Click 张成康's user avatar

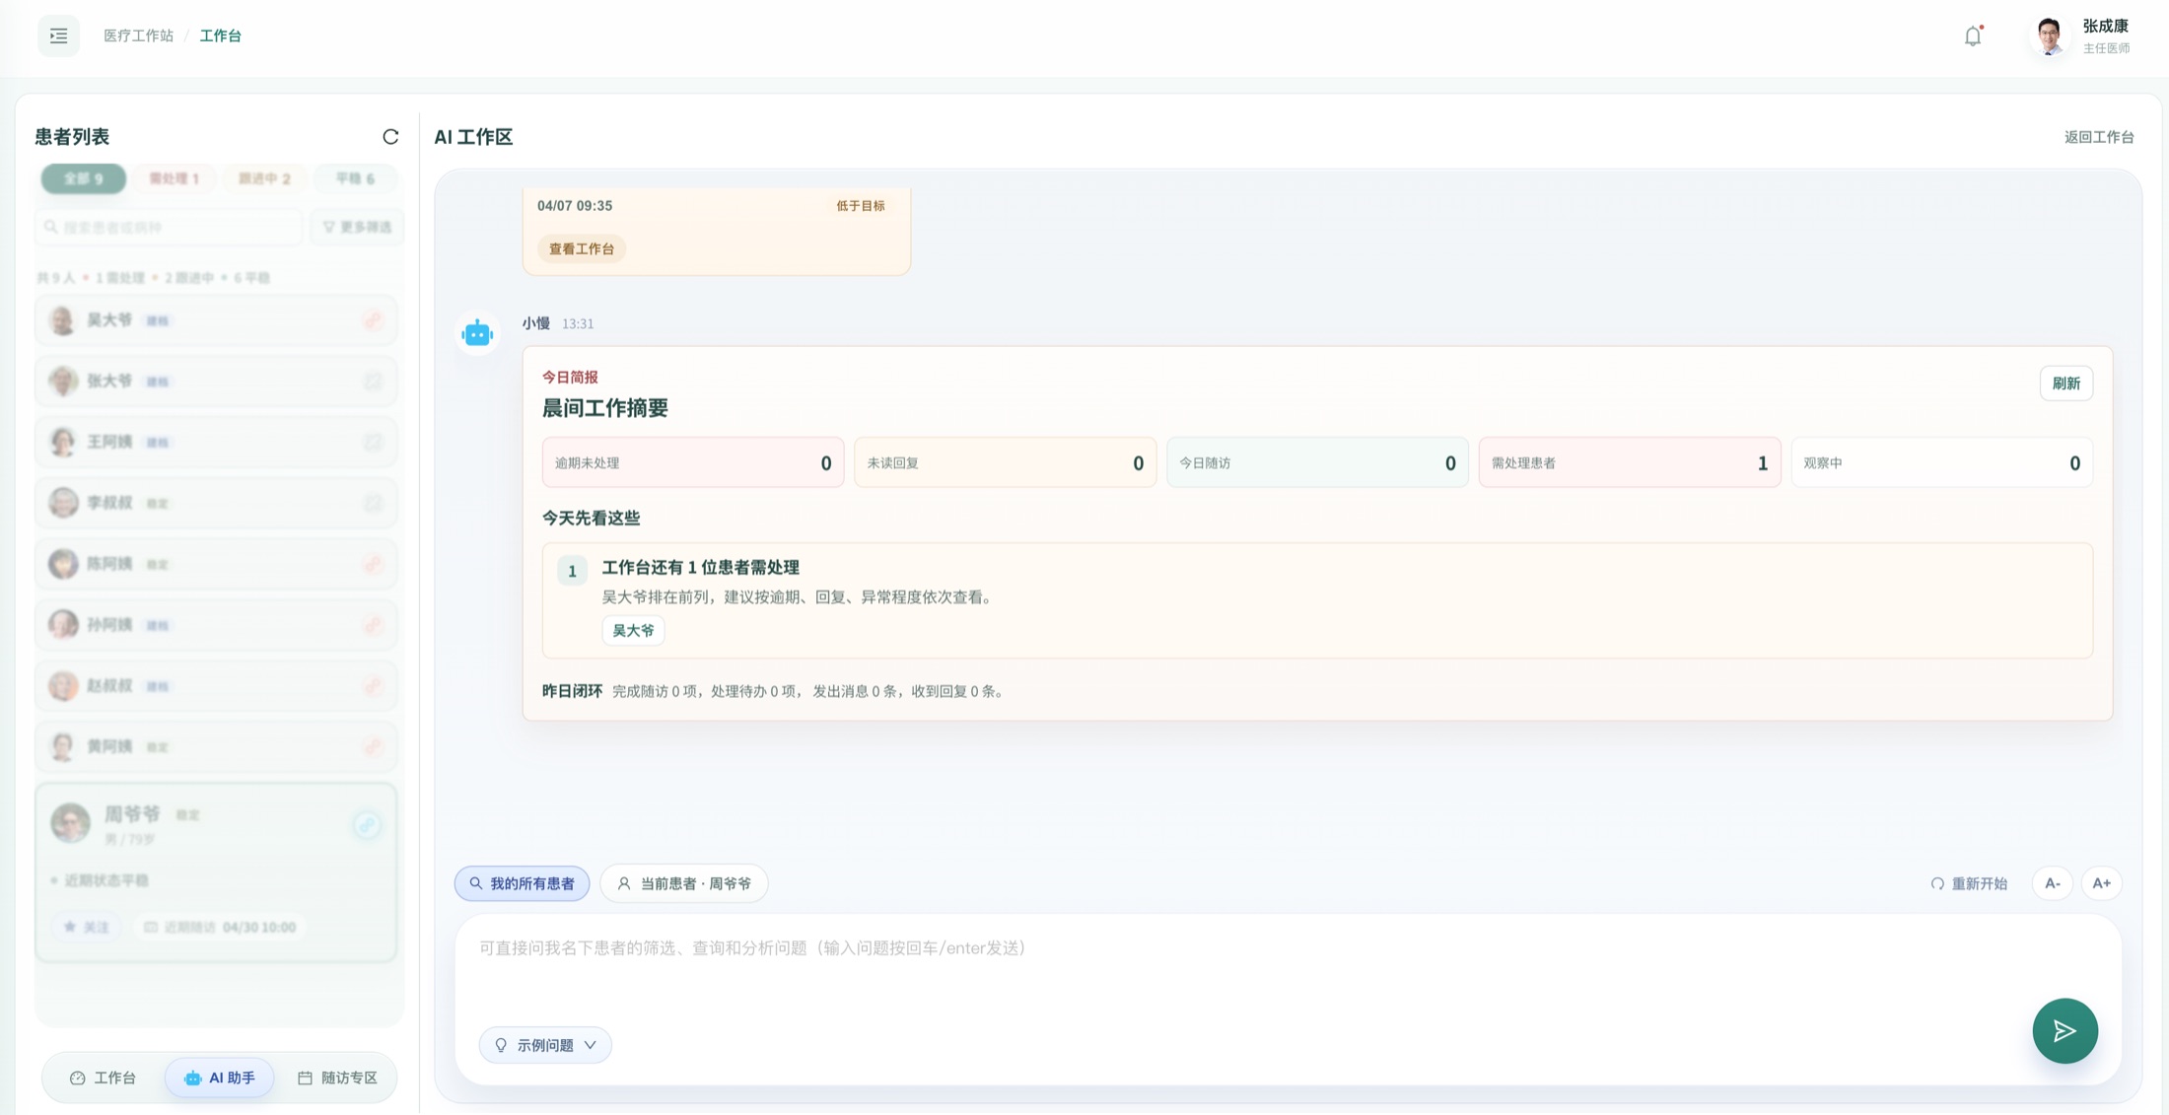(2050, 36)
